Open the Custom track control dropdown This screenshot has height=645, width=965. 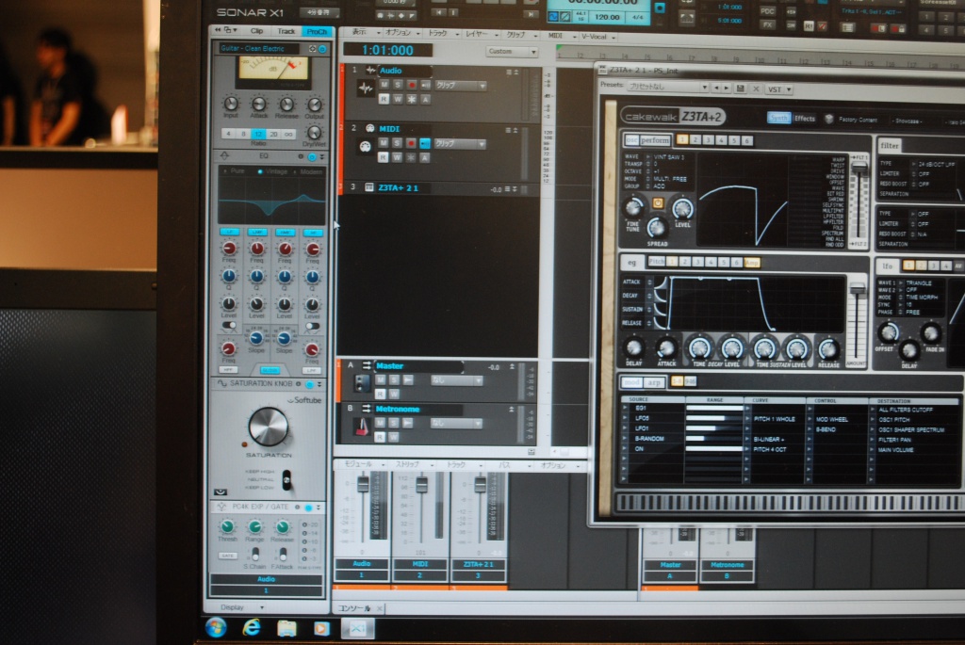point(512,52)
